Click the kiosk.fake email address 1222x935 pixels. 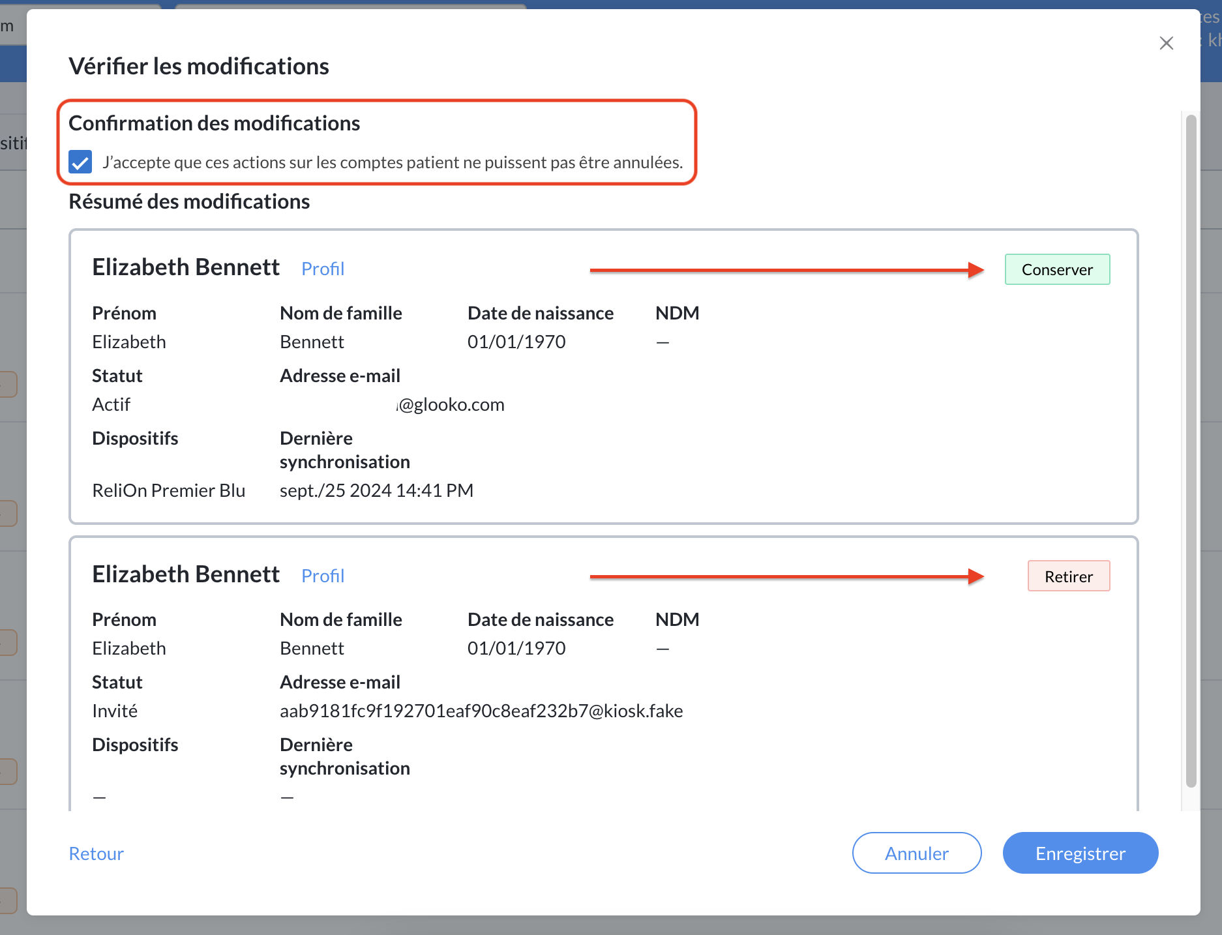tap(481, 711)
